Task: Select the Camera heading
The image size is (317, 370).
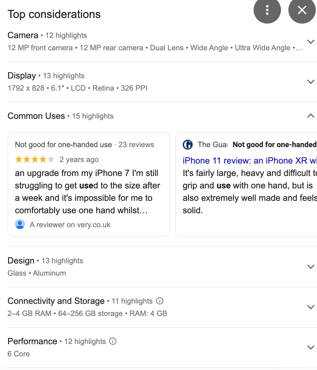Action: (x=23, y=35)
